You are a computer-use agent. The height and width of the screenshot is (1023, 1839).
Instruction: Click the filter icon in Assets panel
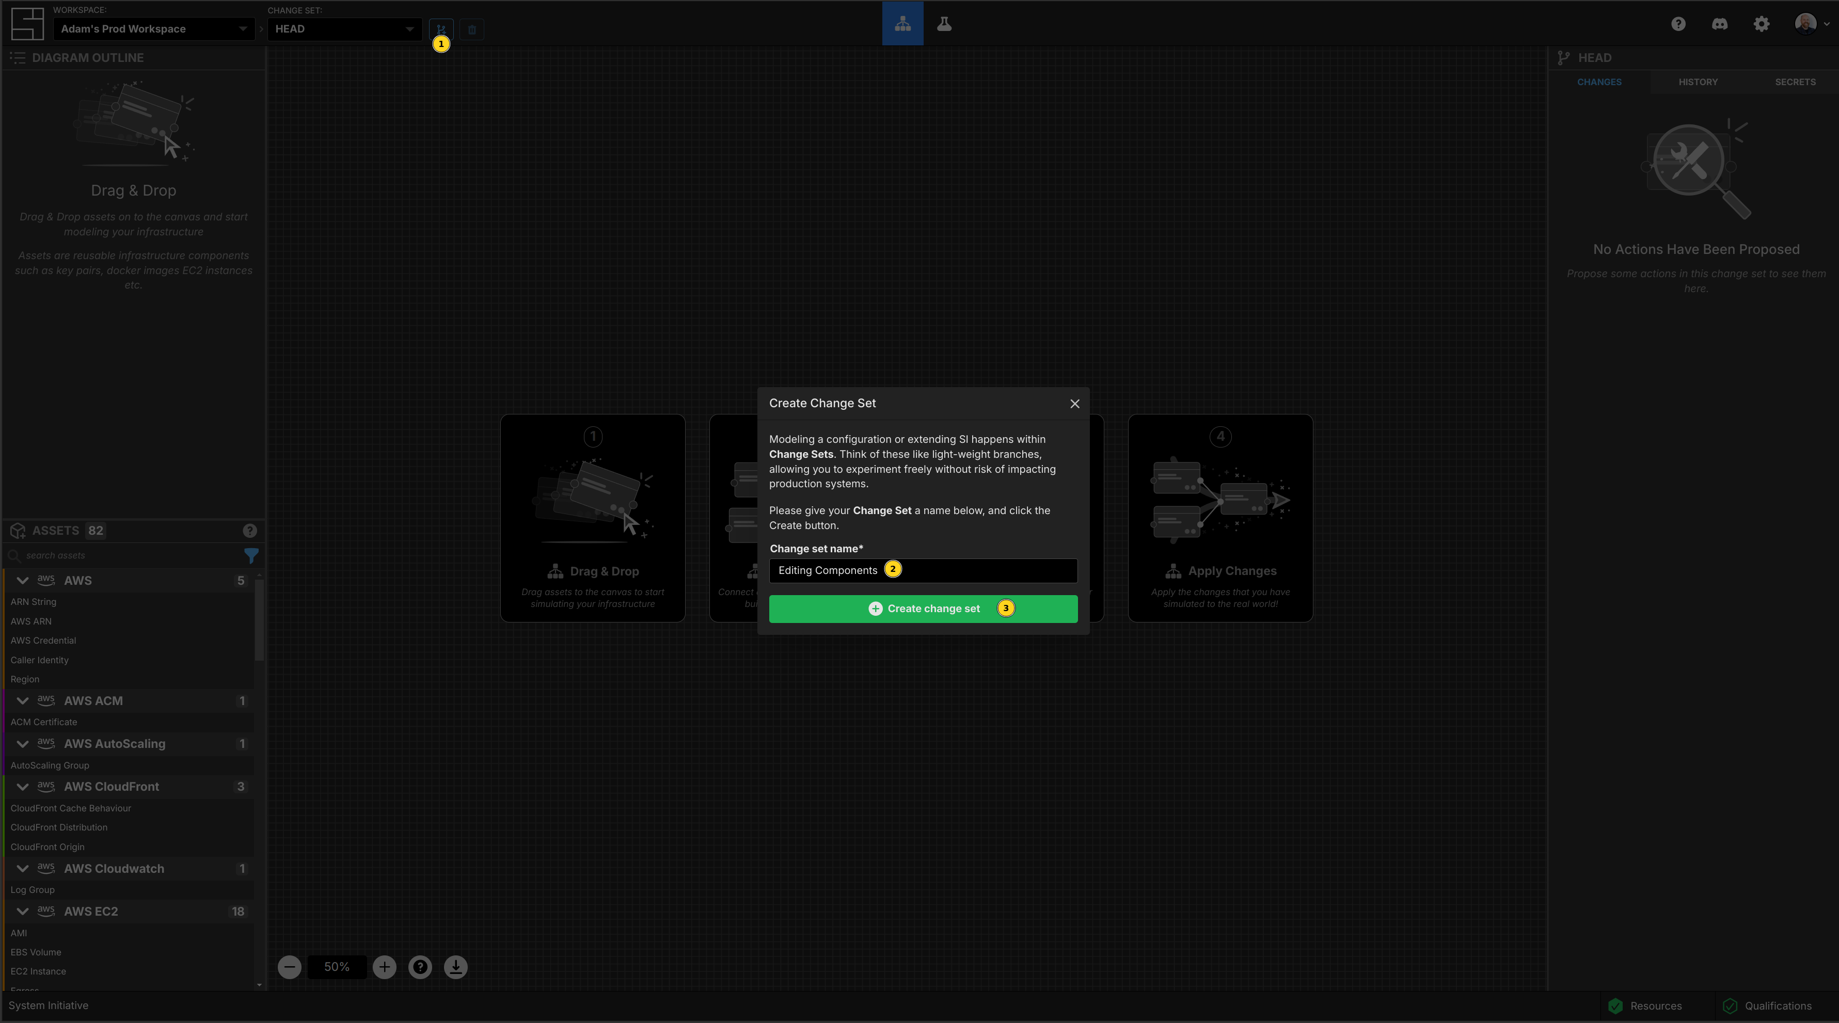[x=251, y=555]
